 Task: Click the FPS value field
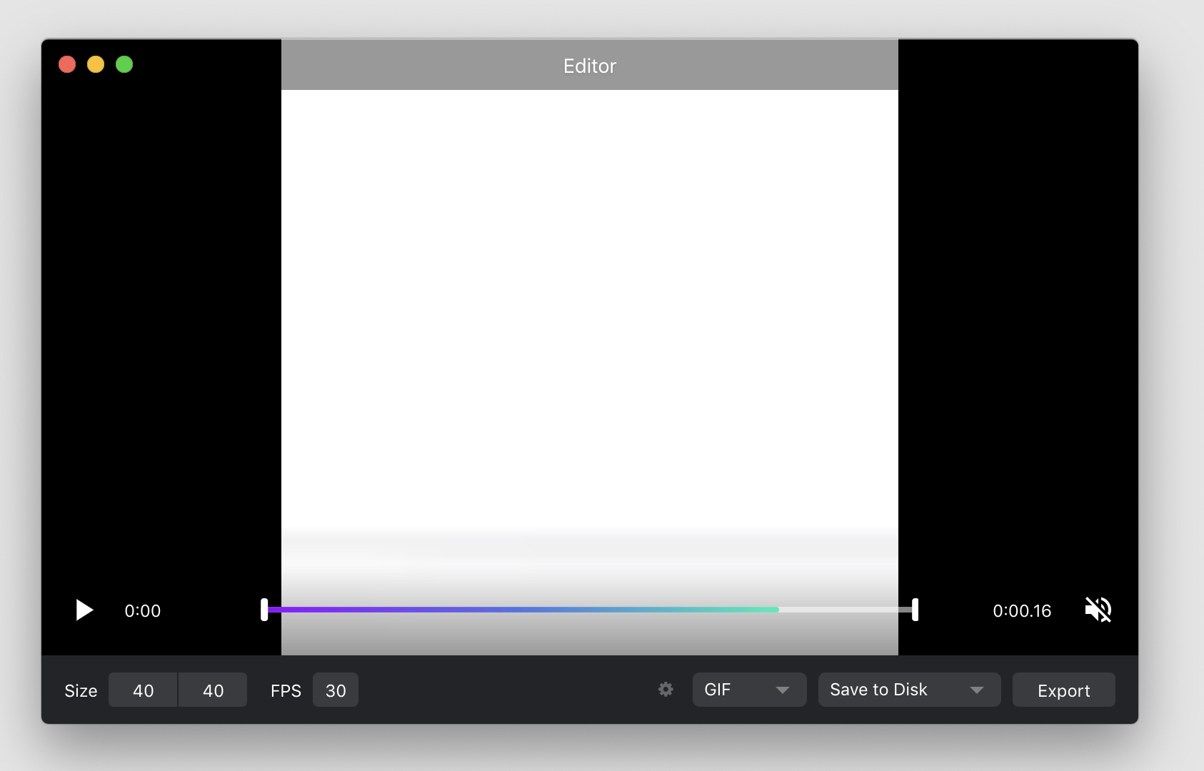point(336,690)
